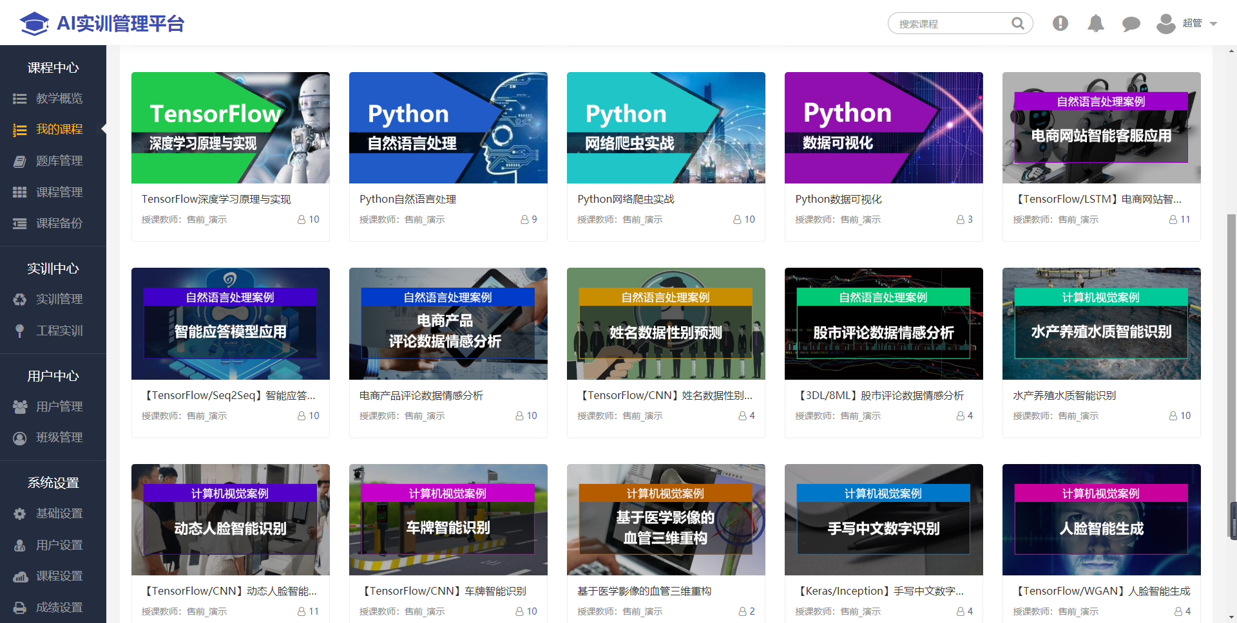The image size is (1237, 623).
Task: Click student count icon on Python自然语言处理 card
Action: (x=524, y=219)
